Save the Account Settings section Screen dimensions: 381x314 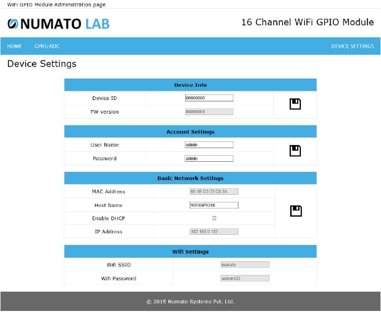tap(295, 151)
